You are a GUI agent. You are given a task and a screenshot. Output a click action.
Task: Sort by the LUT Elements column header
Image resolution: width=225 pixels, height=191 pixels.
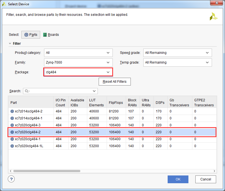point(97,103)
